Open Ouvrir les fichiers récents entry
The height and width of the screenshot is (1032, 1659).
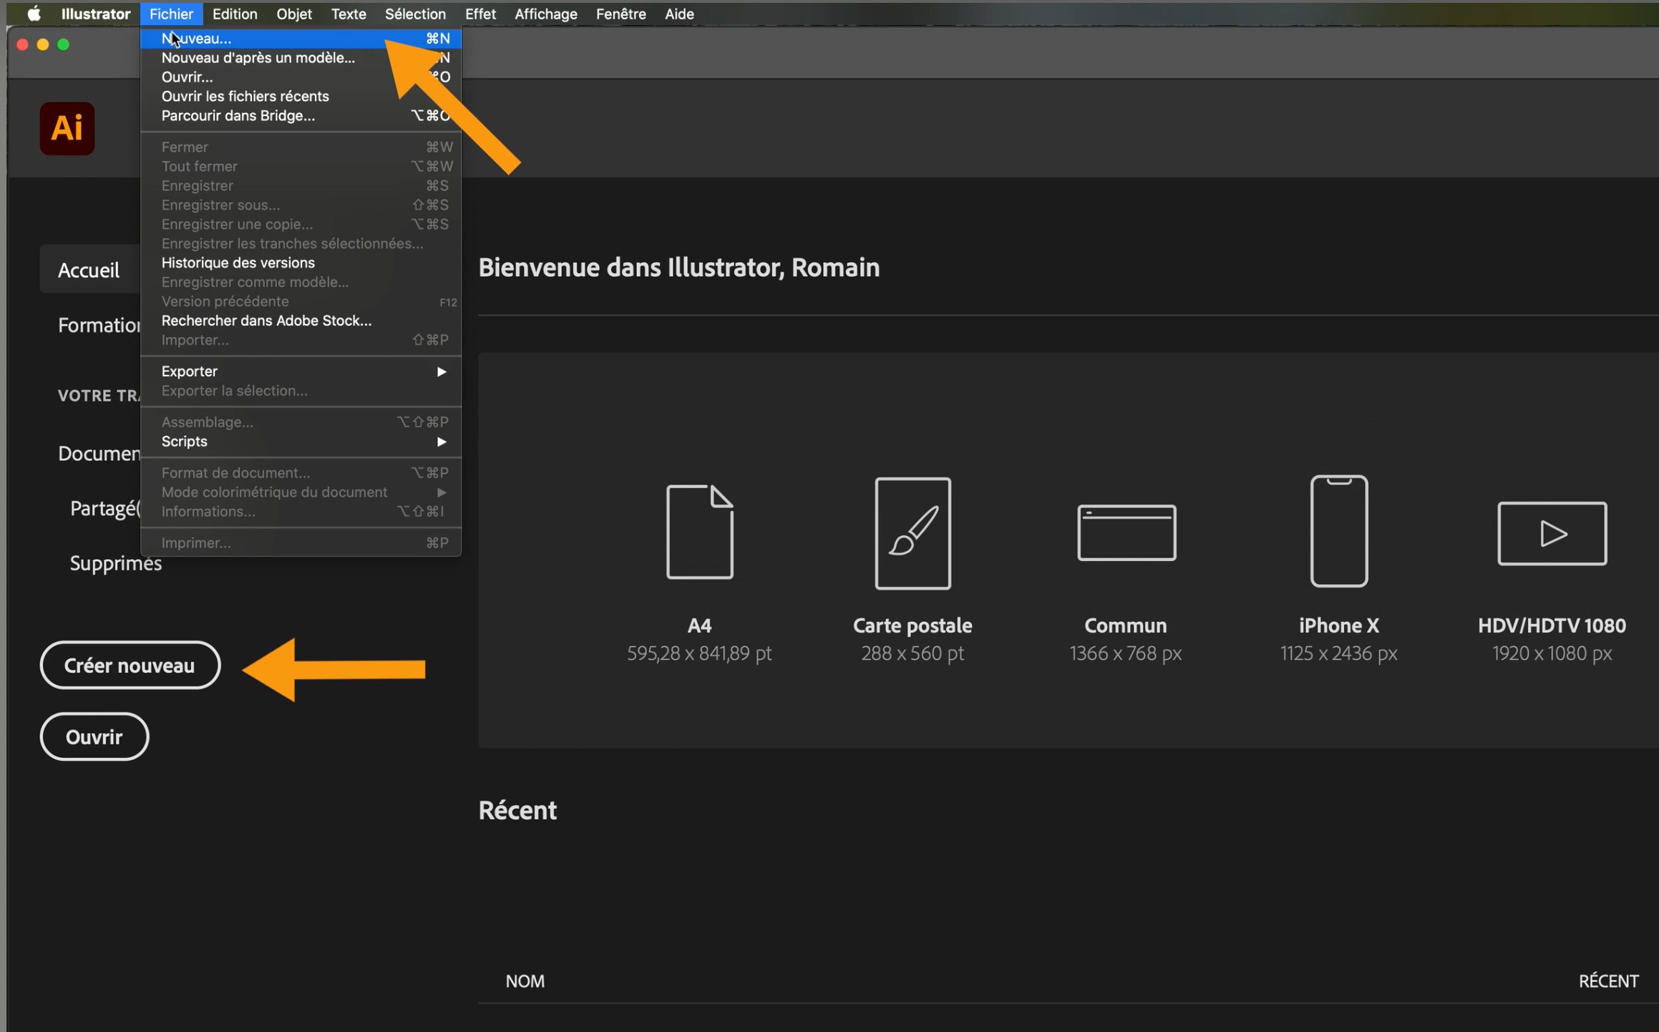click(x=245, y=96)
